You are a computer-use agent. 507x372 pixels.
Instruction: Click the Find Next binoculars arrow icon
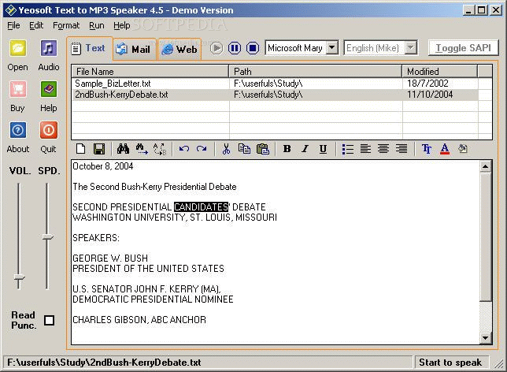[141, 149]
